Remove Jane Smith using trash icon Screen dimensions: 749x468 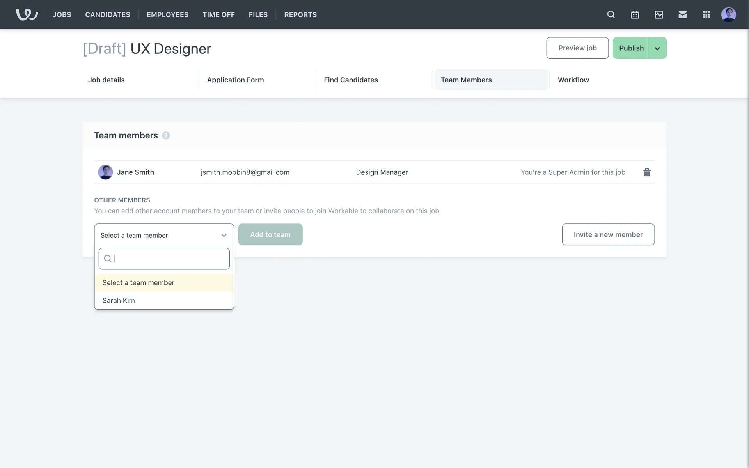click(x=646, y=172)
